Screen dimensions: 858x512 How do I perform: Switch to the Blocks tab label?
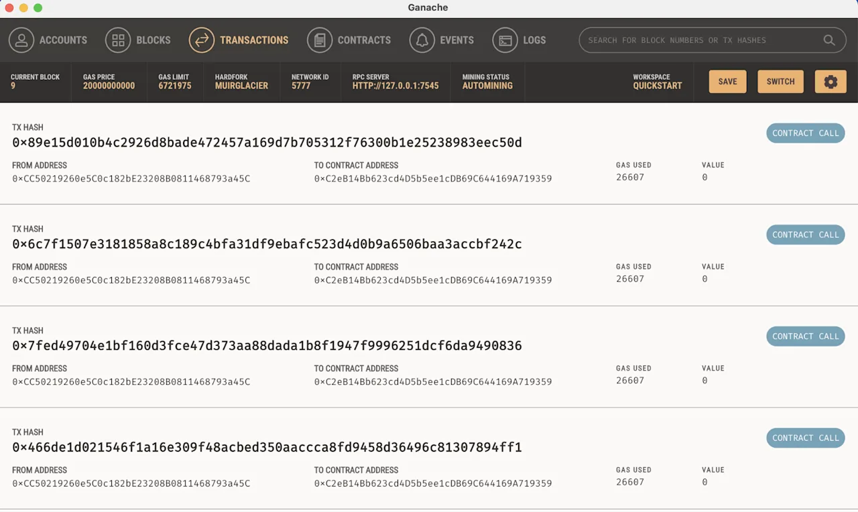coord(154,40)
